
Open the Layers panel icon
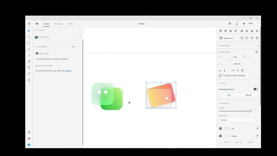click(29, 139)
